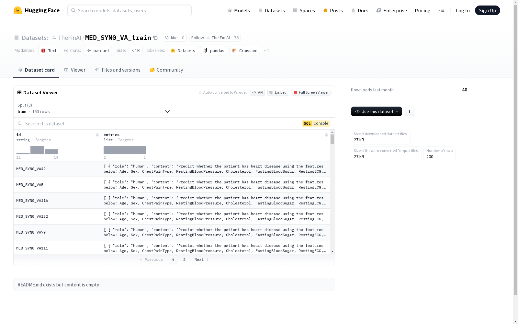The image size is (518, 324).
Task: Click the table scrollbar up arrow
Action: click(x=332, y=132)
